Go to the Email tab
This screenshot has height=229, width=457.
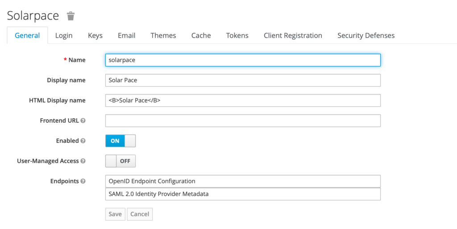click(126, 36)
